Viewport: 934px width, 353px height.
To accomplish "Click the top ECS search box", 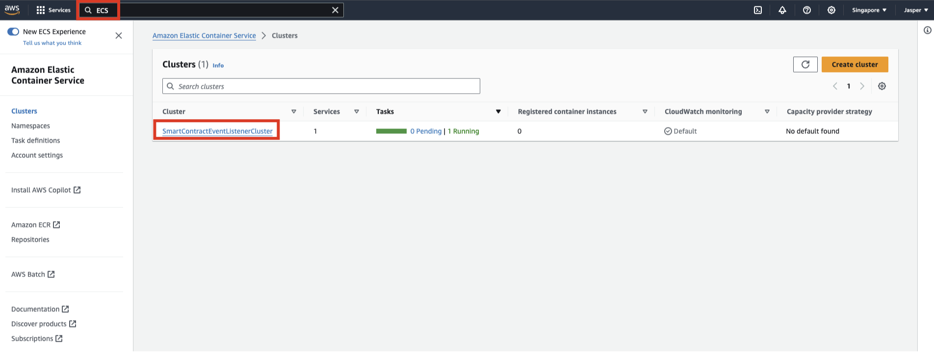I will (x=211, y=10).
